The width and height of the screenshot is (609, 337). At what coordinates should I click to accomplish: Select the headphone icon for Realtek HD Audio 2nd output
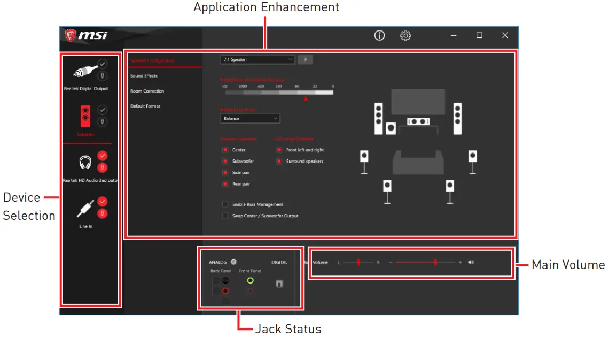(x=85, y=162)
